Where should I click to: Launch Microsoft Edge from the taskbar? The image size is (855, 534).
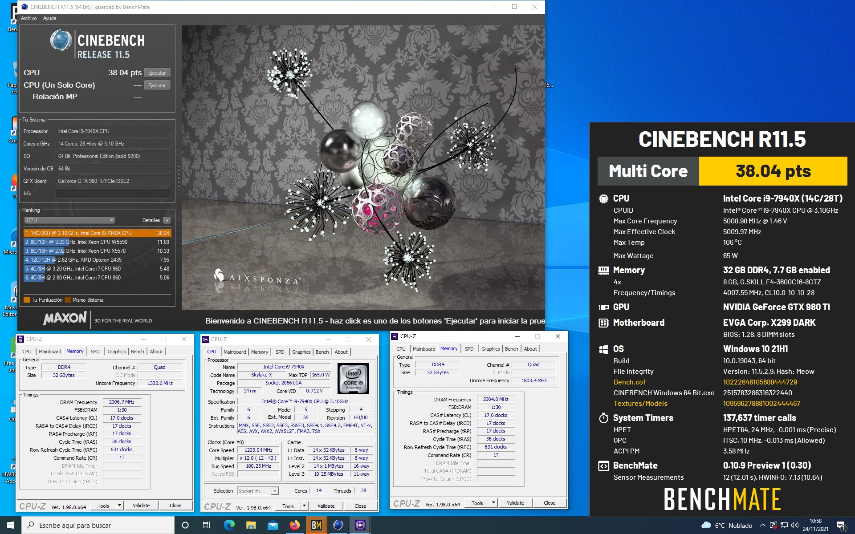229,525
